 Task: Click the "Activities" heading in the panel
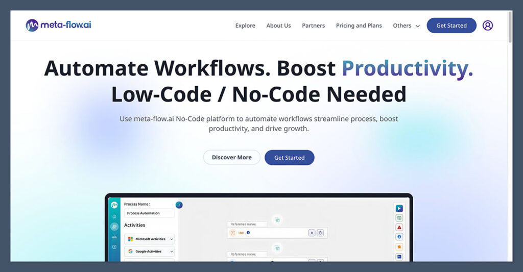135,225
